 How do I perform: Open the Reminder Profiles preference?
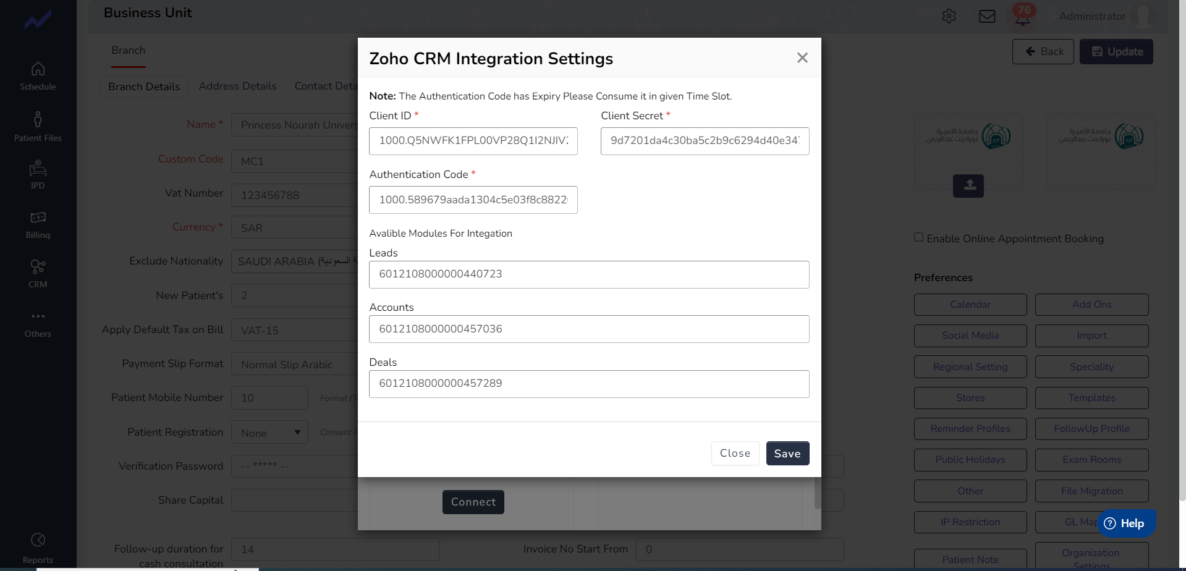(x=970, y=429)
